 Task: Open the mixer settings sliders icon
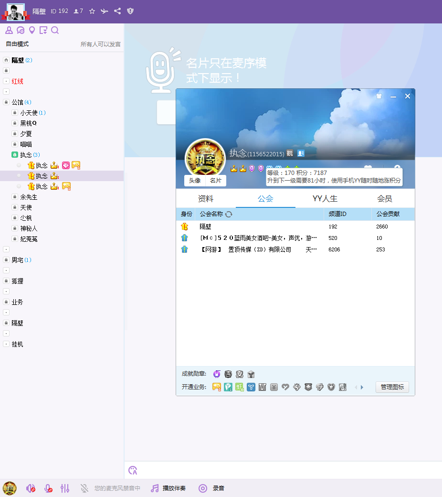(x=65, y=488)
